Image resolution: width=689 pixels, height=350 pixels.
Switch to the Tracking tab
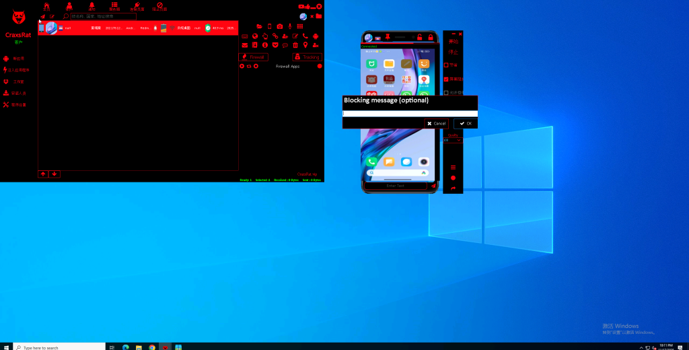(307, 57)
